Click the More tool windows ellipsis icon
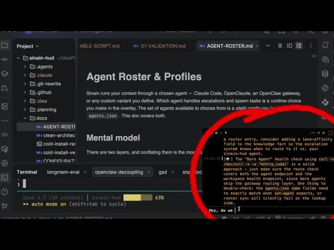The height and width of the screenshot is (250, 334). (x=5, y=121)
